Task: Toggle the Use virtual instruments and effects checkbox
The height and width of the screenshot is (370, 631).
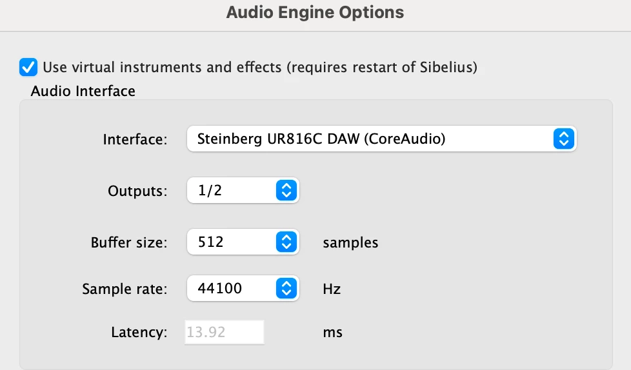Action: point(28,66)
